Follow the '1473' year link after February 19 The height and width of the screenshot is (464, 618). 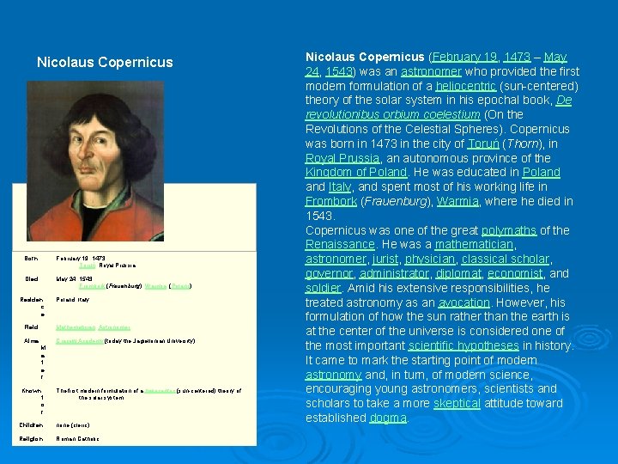coord(517,58)
